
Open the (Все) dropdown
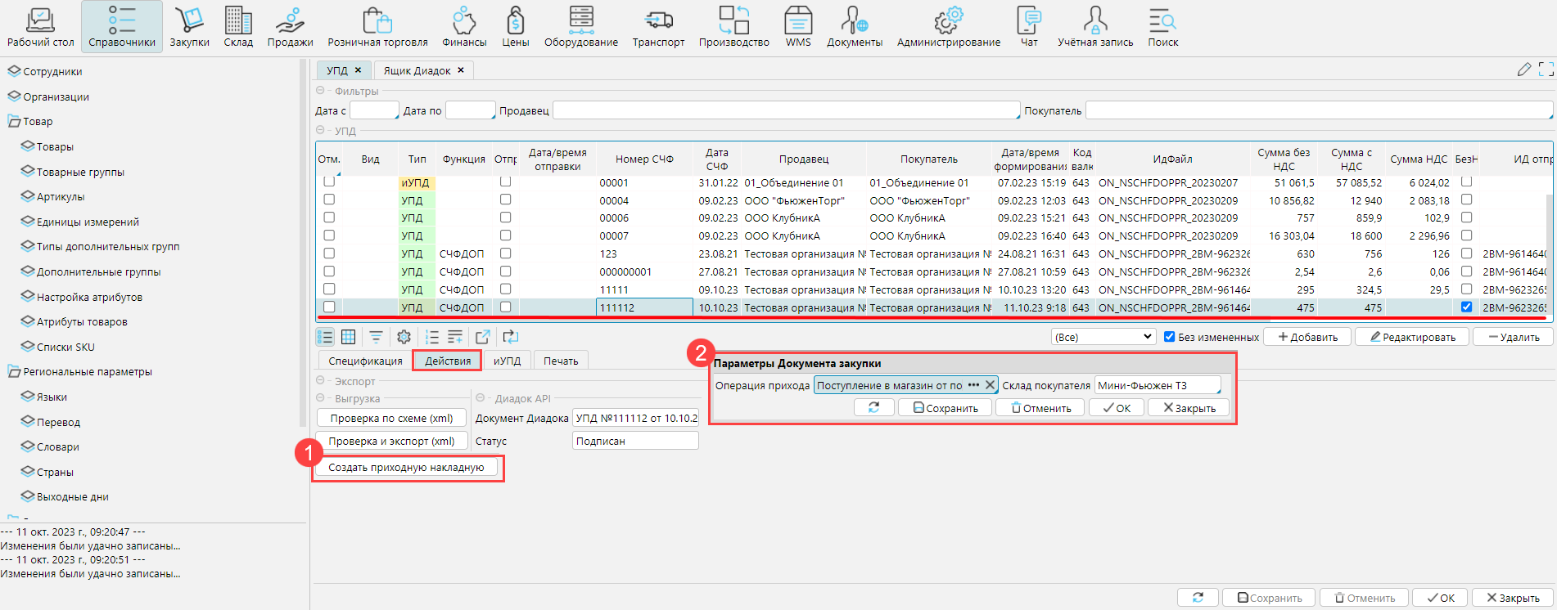(x=1103, y=337)
